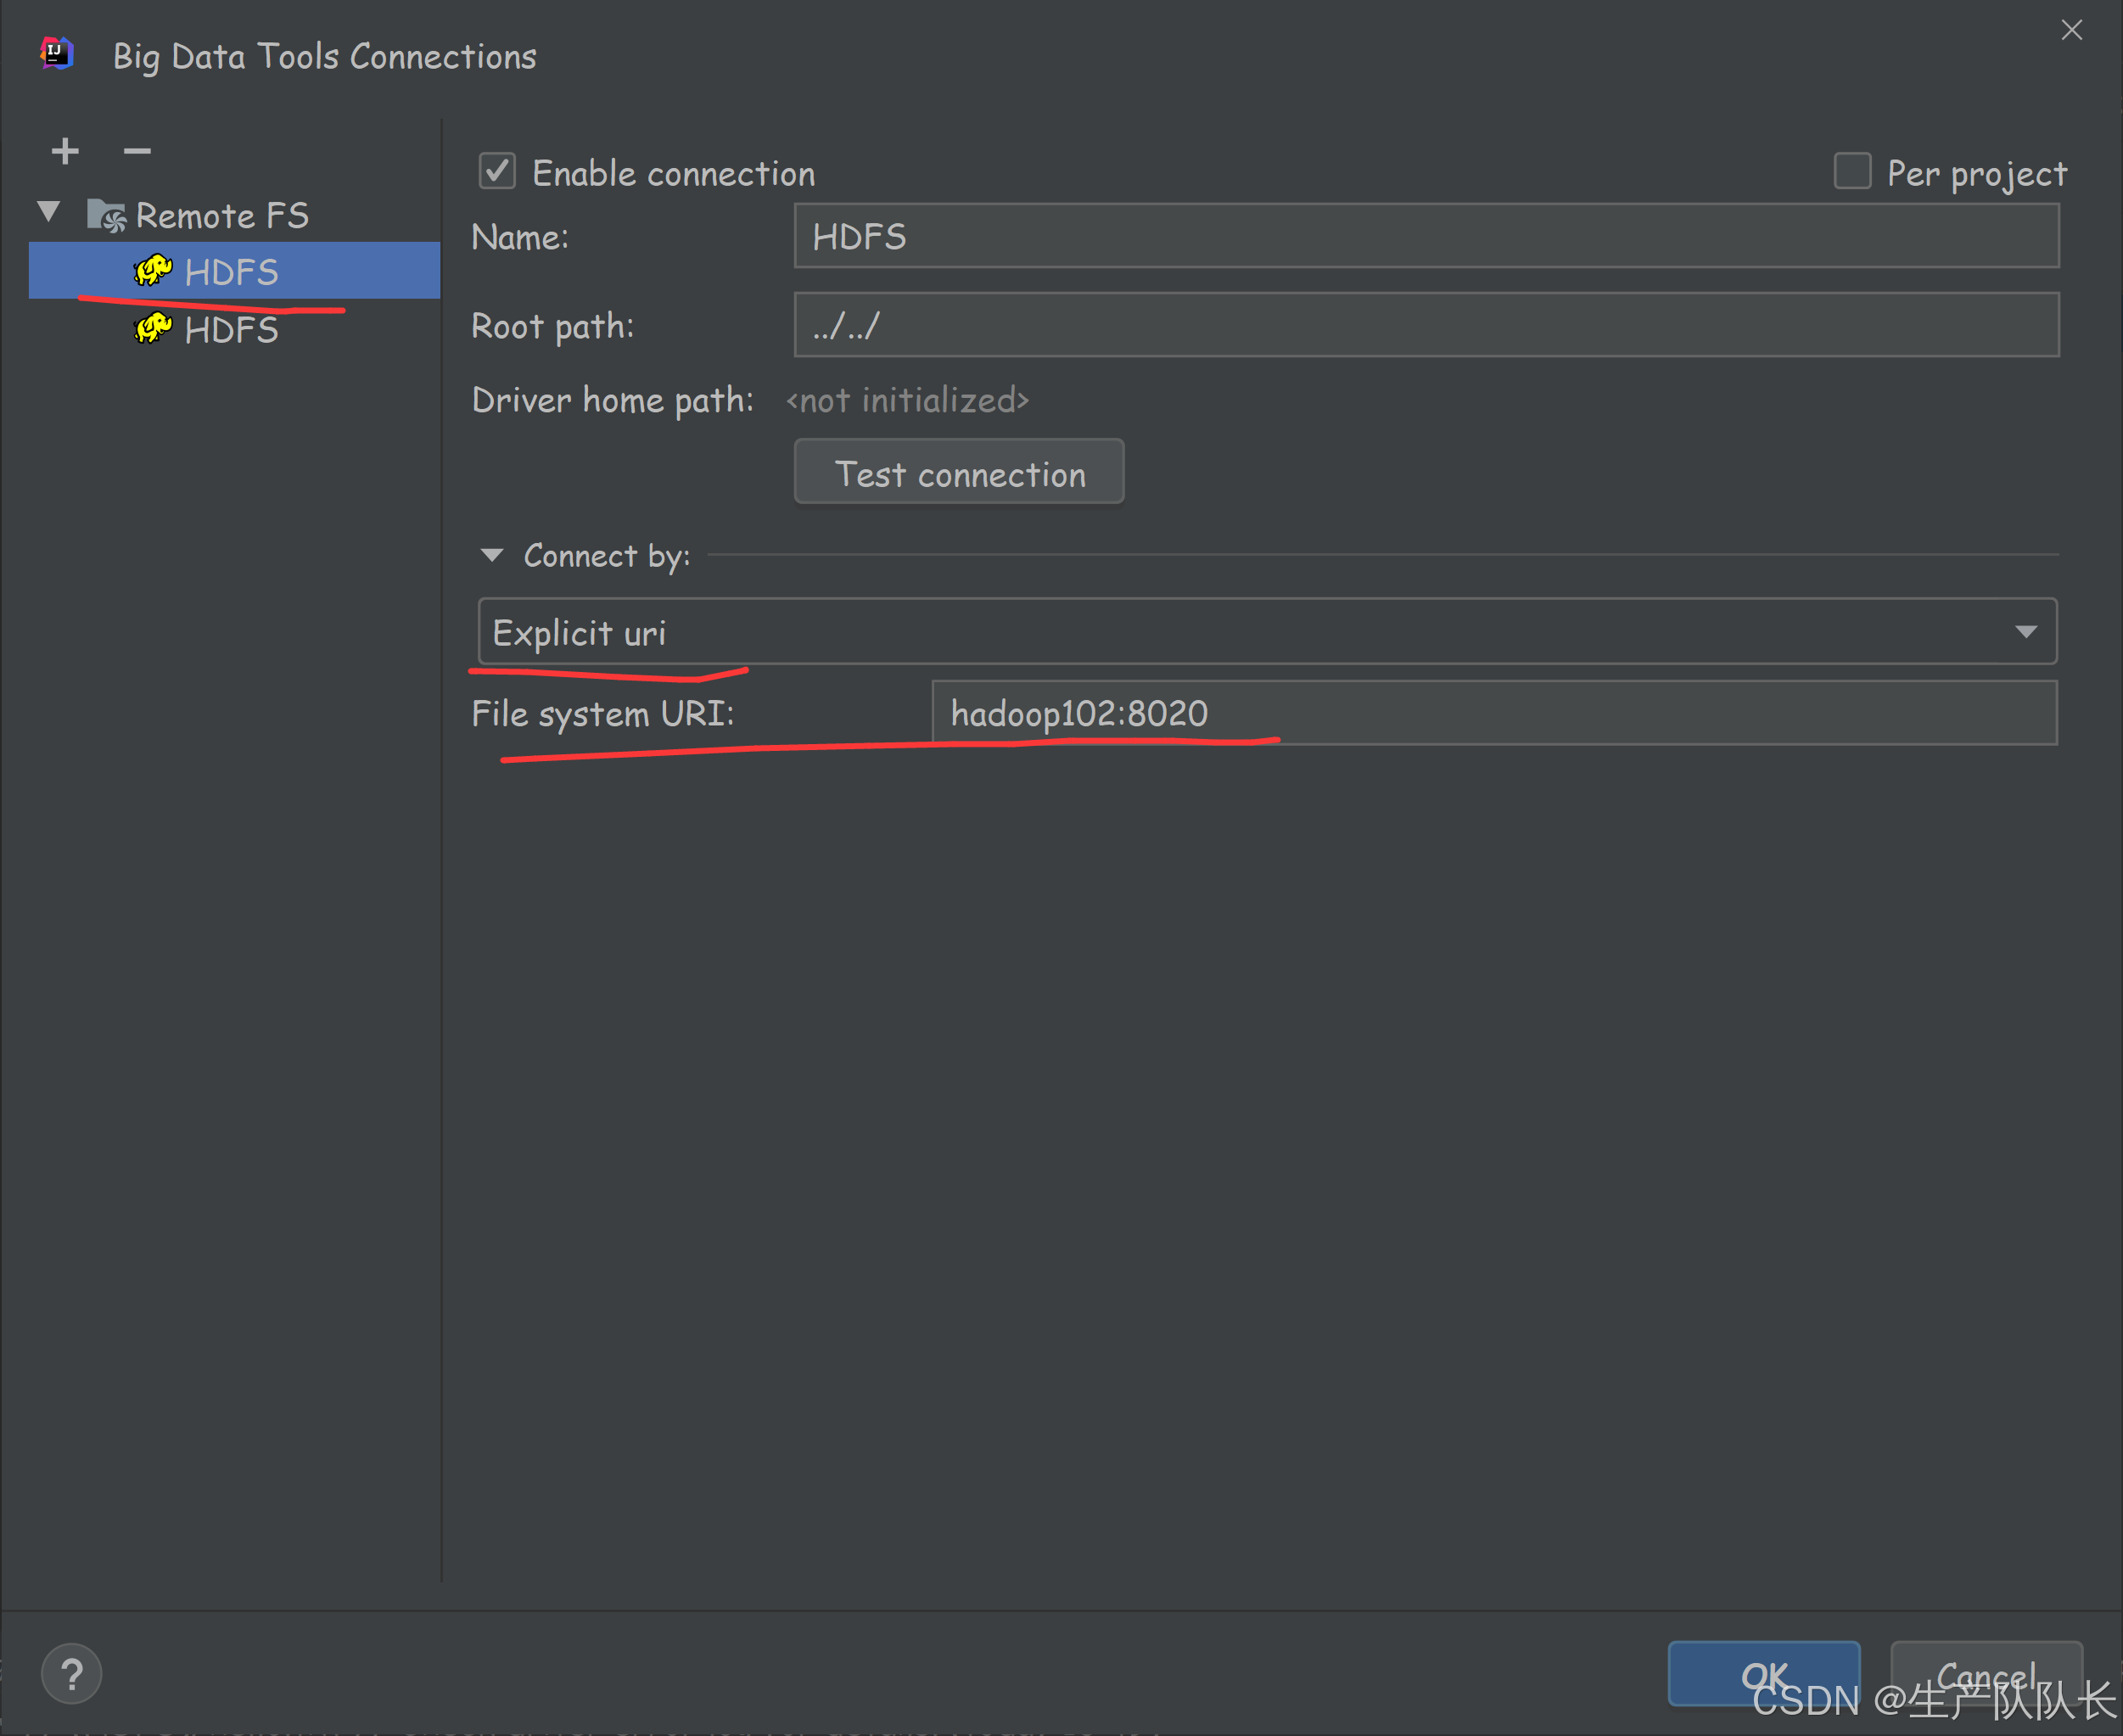This screenshot has width=2123, height=1736.
Task: Enable the Per project checkbox
Action: click(1852, 171)
